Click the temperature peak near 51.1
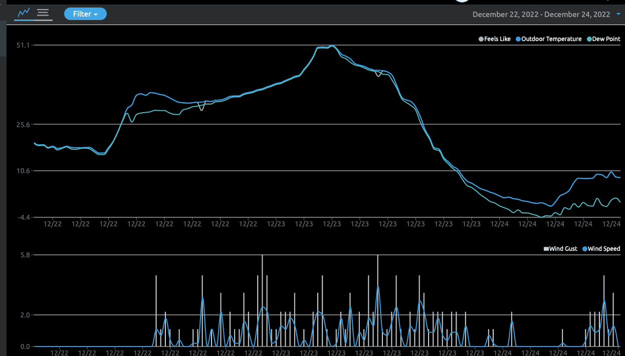 click(331, 46)
